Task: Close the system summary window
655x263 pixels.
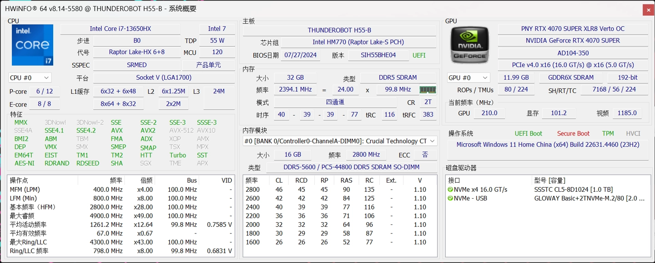Action: [648, 10]
